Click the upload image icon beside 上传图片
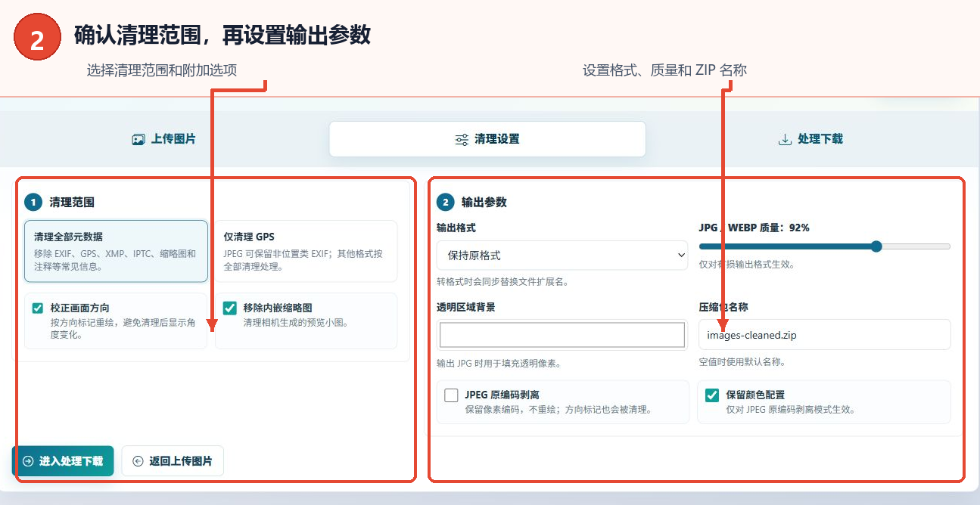This screenshot has width=980, height=505. tap(138, 139)
